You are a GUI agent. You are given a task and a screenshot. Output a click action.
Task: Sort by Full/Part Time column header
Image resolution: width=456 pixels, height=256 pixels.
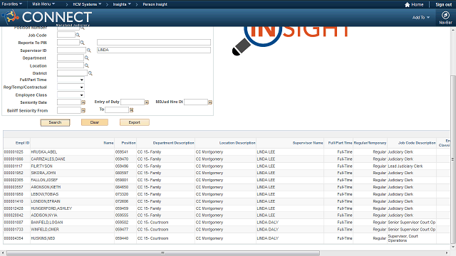(340, 143)
